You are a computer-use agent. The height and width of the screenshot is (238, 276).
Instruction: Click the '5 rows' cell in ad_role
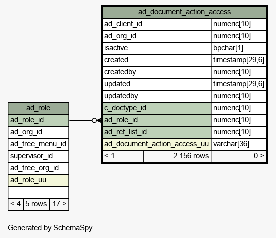click(36, 204)
